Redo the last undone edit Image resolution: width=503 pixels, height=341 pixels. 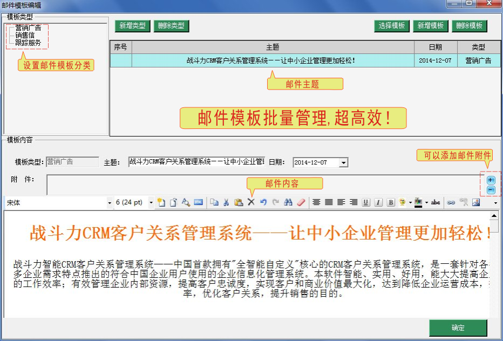pos(276,202)
